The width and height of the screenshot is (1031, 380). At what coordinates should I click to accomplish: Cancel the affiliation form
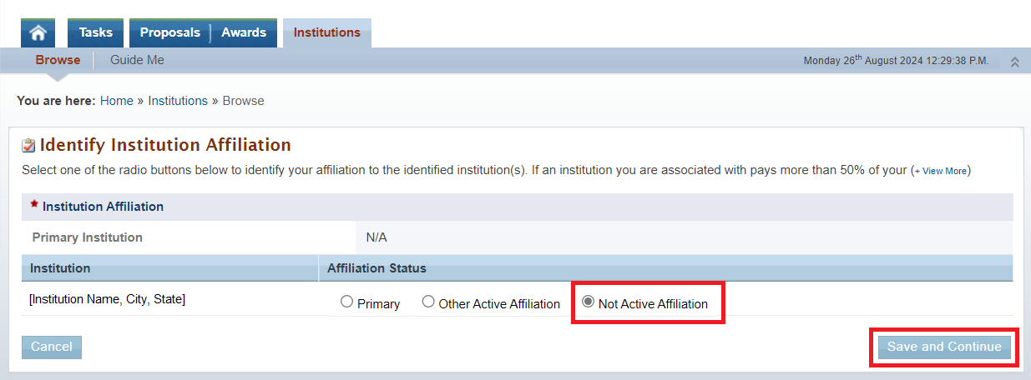coord(52,347)
